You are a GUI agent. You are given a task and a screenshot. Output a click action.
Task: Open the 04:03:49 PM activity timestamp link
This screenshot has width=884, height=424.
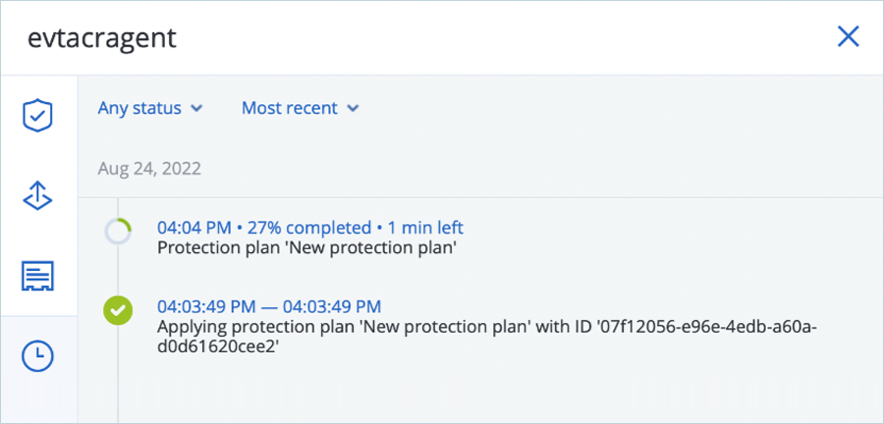(x=269, y=306)
